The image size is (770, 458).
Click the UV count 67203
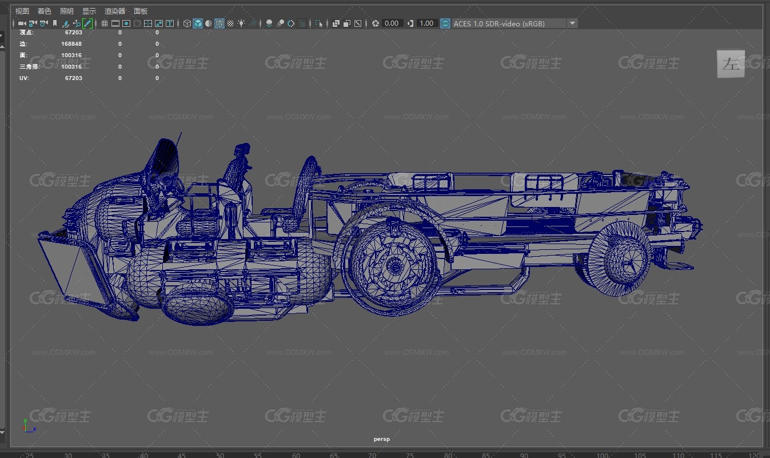73,78
